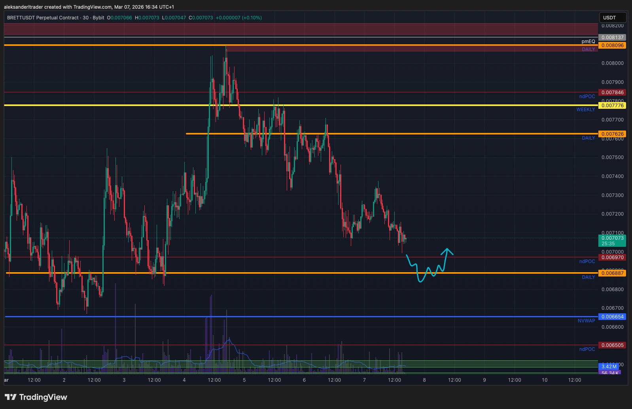This screenshot has width=632, height=409.
Task: Select the cyan projected price path drawing
Action: 430,265
